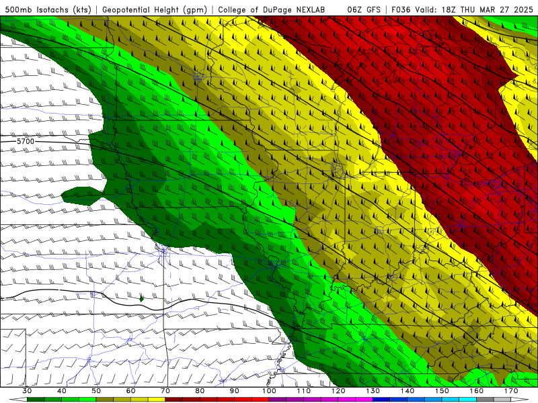Click the 70 value on the color scale
This screenshot has height=403, width=538.
coord(165,391)
